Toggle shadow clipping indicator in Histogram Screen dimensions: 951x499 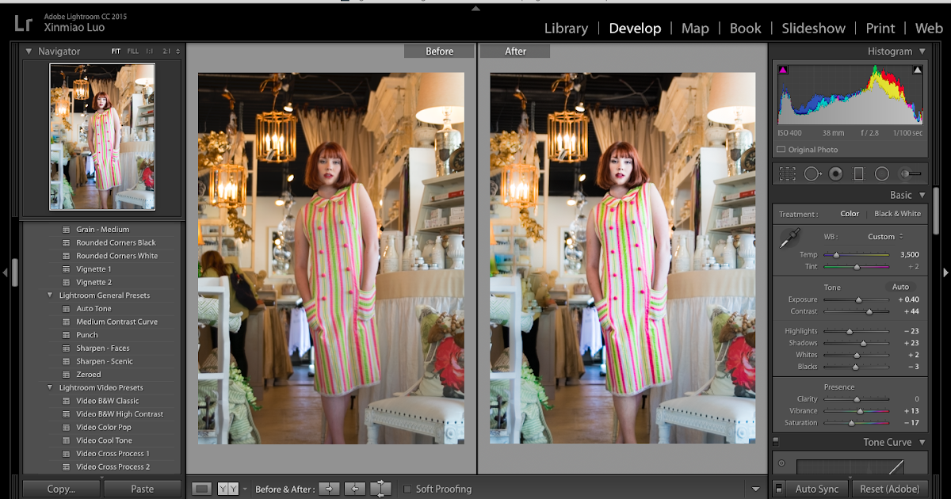[783, 70]
